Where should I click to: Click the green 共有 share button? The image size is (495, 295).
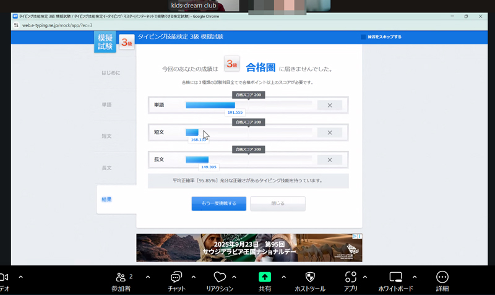(x=264, y=277)
